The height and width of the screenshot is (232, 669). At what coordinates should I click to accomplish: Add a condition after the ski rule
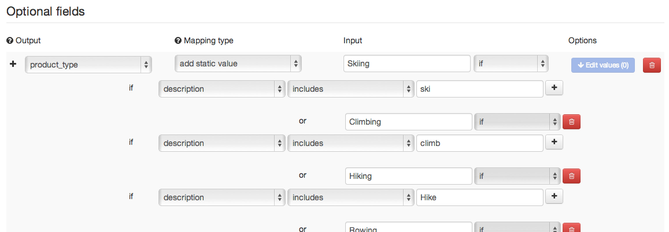(x=554, y=88)
